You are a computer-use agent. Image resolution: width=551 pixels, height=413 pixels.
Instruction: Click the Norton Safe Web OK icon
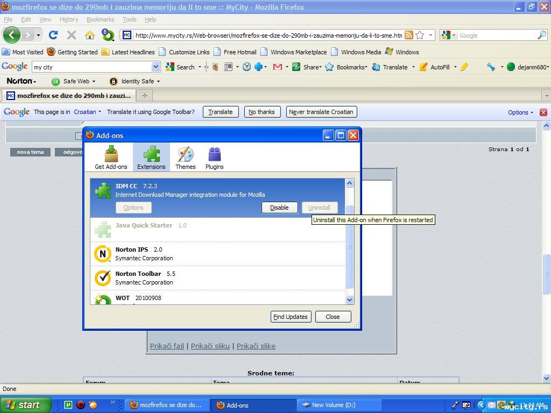55,82
